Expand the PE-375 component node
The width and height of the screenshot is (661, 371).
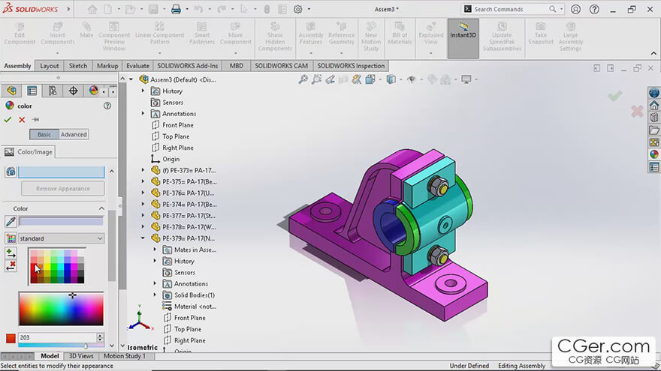[x=143, y=181]
